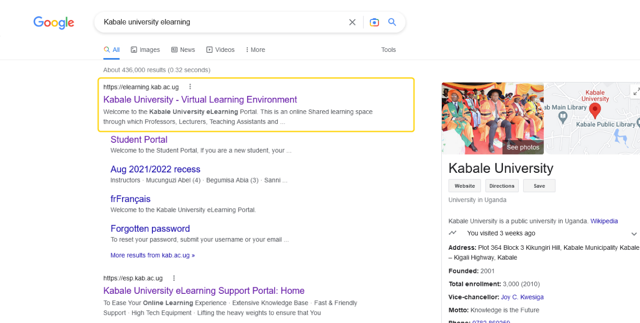The width and height of the screenshot is (640, 323).
Task: Click into the search input field
Action: tap(222, 22)
